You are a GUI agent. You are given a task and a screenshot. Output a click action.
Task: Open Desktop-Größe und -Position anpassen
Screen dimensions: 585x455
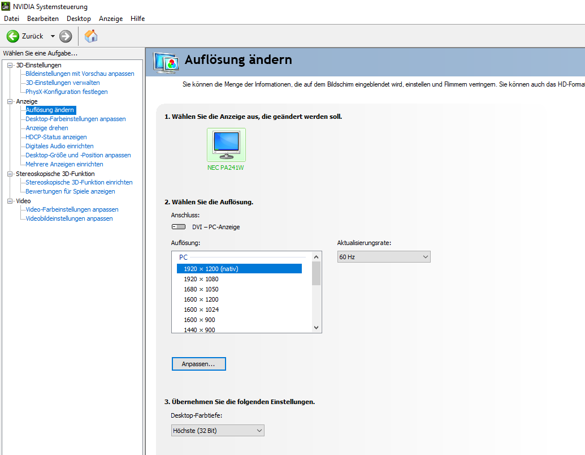click(x=78, y=155)
